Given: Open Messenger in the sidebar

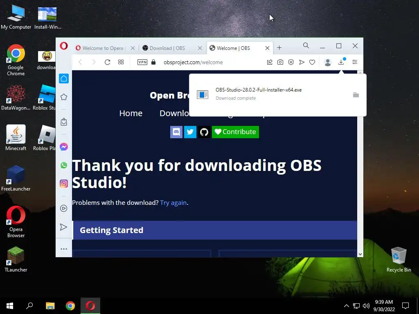Looking at the screenshot, I should tap(64, 147).
